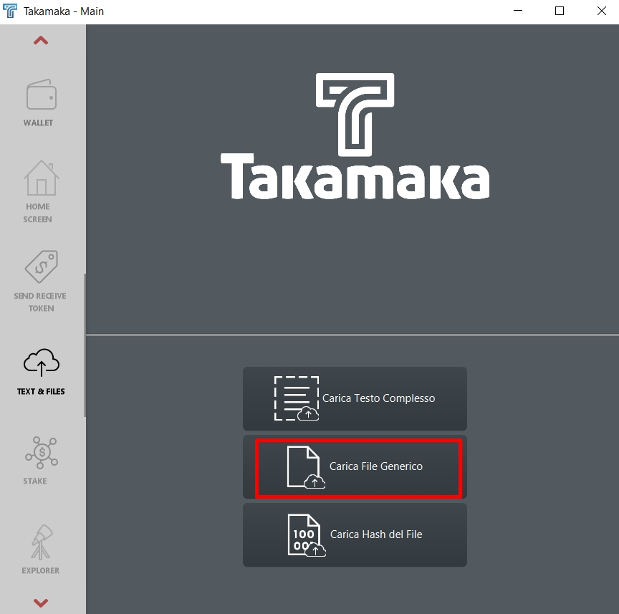This screenshot has height=614, width=619.
Task: Click the sidebar scroll-down red chevron
Action: tap(41, 603)
